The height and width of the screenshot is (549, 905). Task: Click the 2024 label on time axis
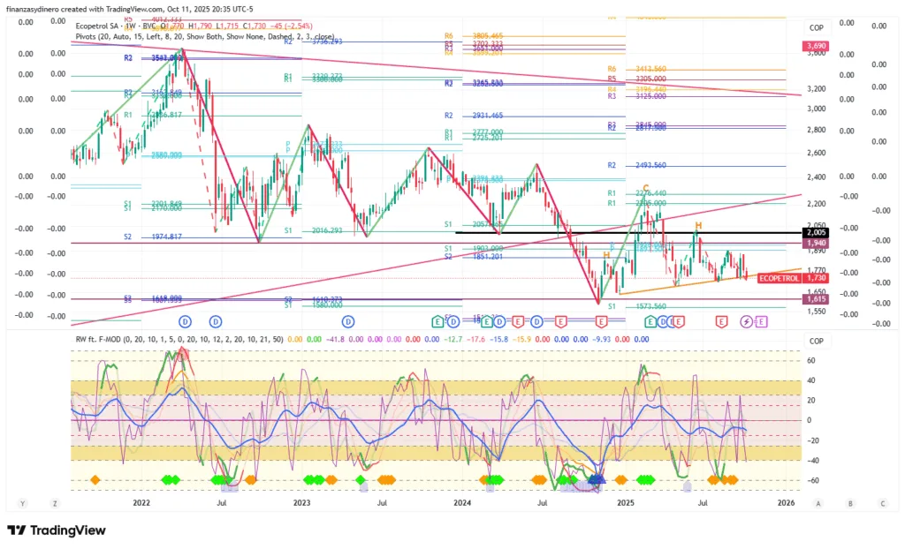click(x=460, y=503)
